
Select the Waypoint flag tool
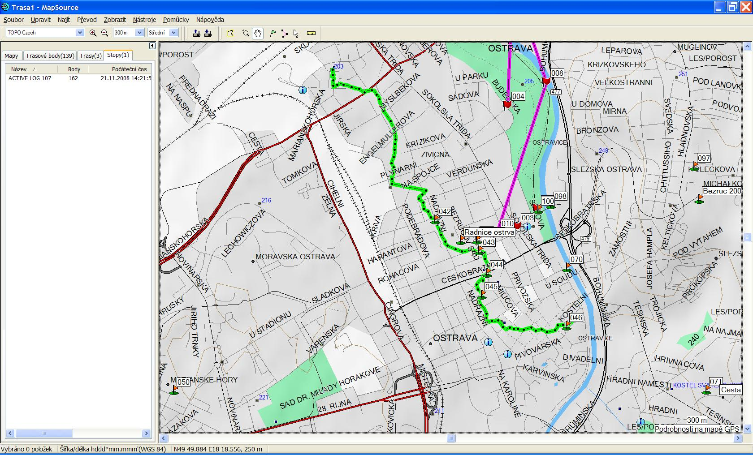click(273, 33)
